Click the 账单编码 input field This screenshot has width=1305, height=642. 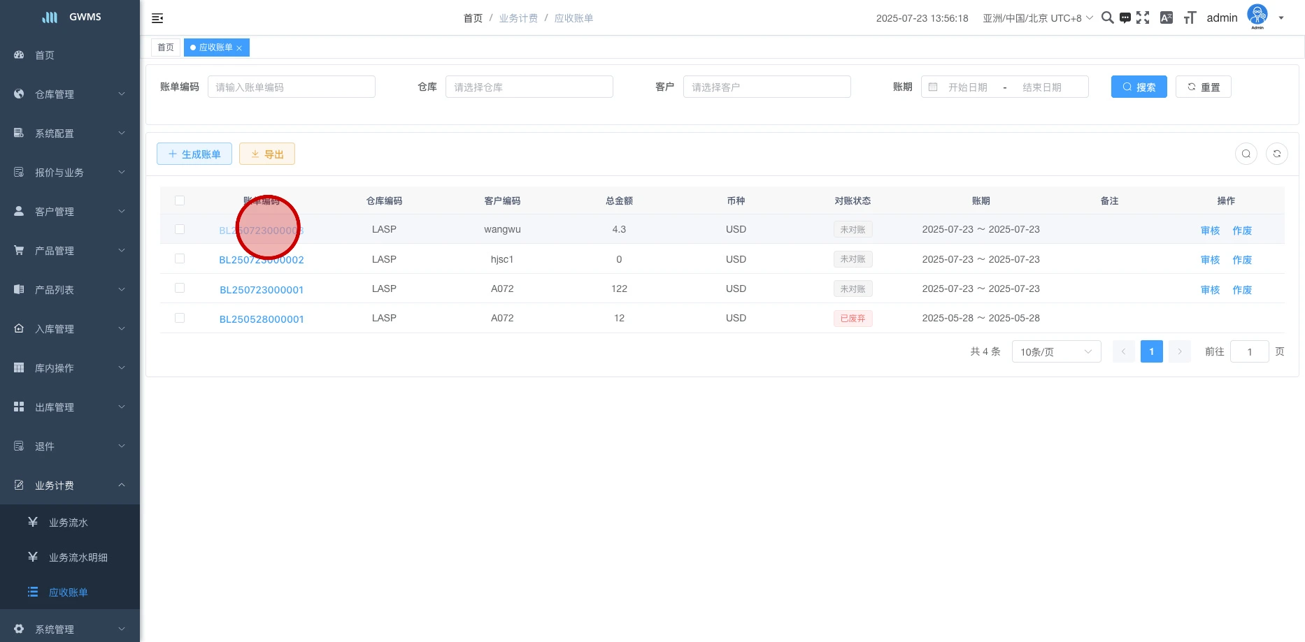pyautogui.click(x=291, y=87)
